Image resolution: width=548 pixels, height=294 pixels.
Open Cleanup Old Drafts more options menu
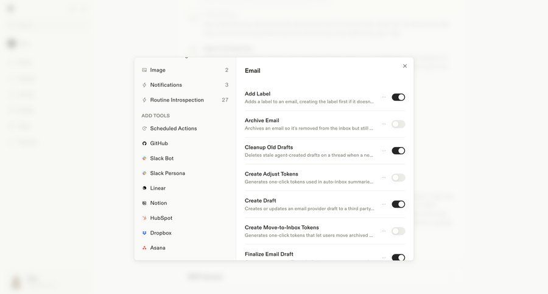pyautogui.click(x=384, y=151)
